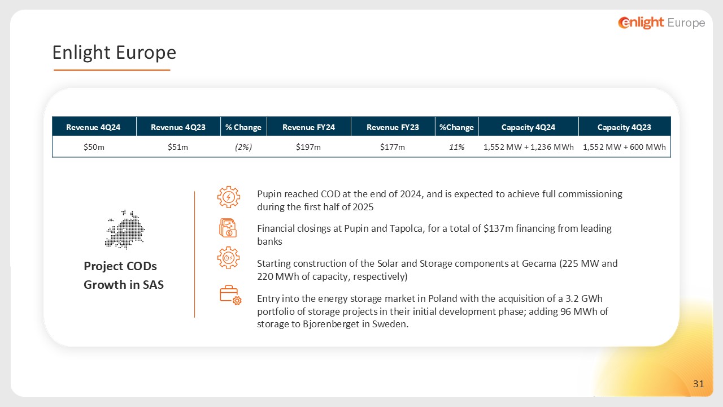This screenshot has width=723, height=407.
Task: Click the money stack financing icon
Action: coord(228,228)
